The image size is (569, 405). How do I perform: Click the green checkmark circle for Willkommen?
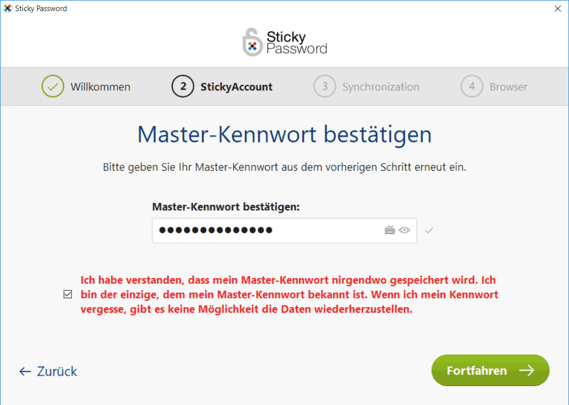click(53, 86)
